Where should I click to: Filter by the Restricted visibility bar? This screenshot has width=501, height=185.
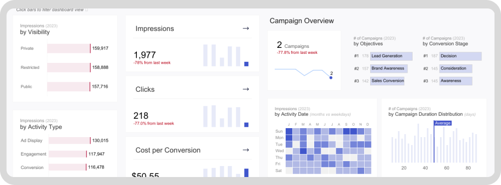pos(69,68)
